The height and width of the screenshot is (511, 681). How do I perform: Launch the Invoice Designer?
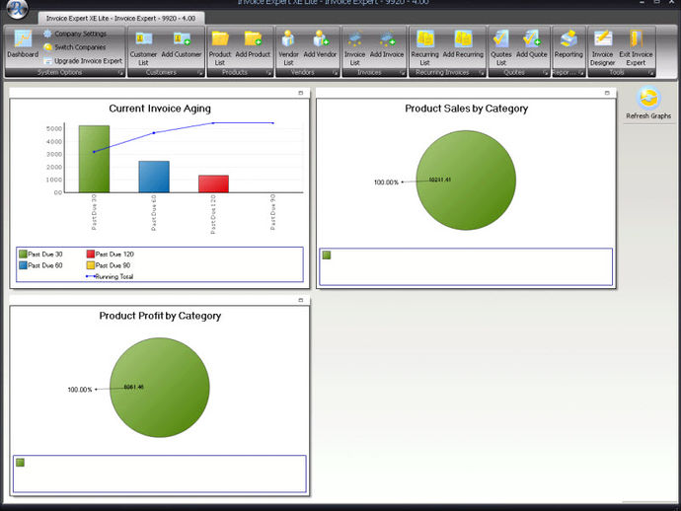point(602,47)
